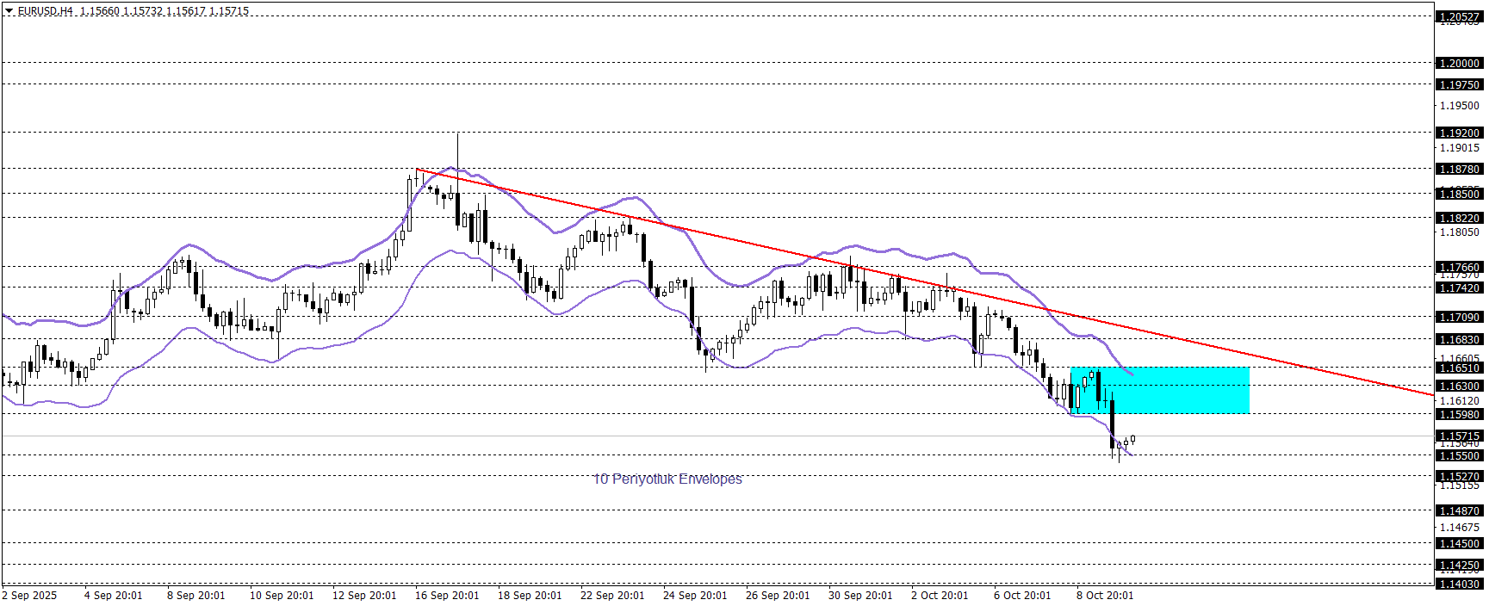Select the 1.14500 price level label
This screenshot has width=1489, height=606.
[1459, 543]
